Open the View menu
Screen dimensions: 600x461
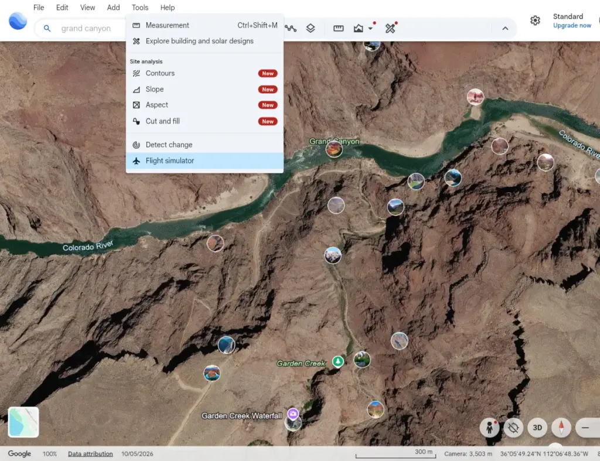[x=87, y=7]
